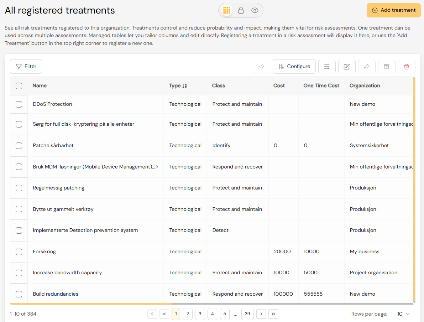Select the Forsikring row checkbox
424x322 pixels.
pyautogui.click(x=19, y=252)
